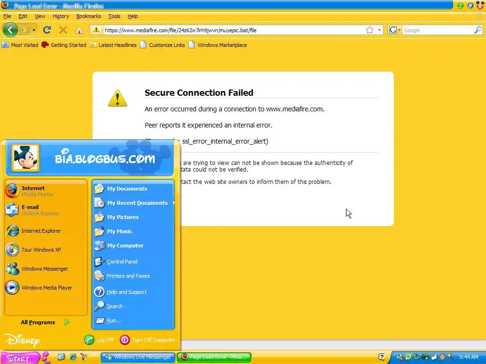This screenshot has width=486, height=364.
Task: Open Printers and Faxes
Action: point(133,276)
